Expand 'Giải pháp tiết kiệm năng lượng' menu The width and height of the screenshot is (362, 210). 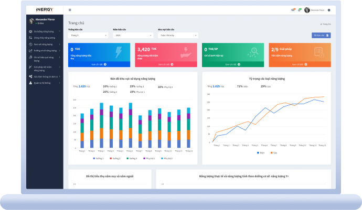pyautogui.click(x=44, y=69)
